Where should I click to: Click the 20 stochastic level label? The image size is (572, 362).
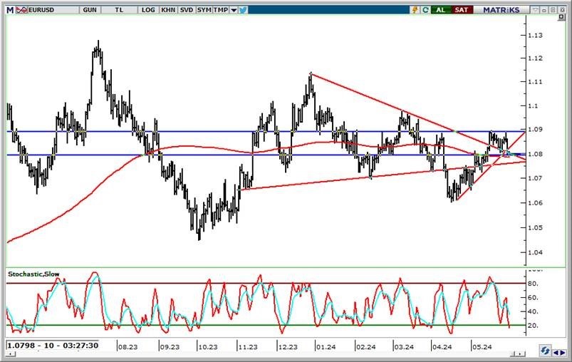[x=533, y=326]
